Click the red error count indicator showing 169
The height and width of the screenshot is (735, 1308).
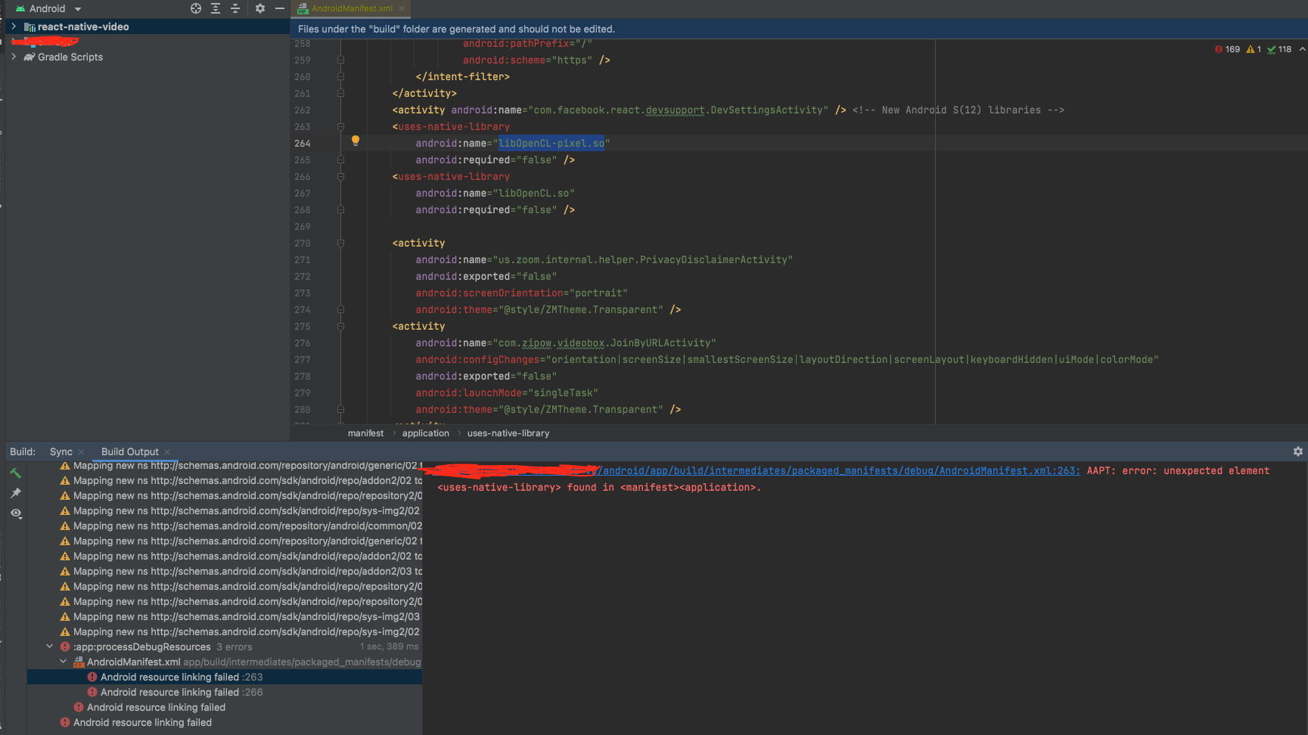1226,48
